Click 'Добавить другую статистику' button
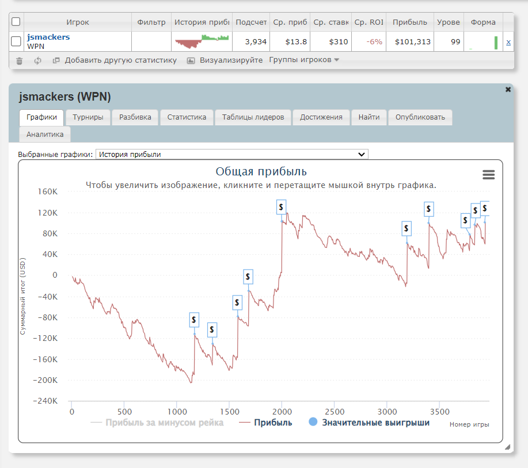 [x=120, y=60]
